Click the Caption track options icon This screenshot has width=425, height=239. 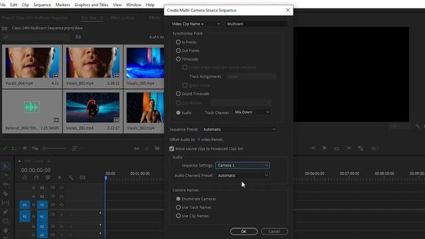tap(82, 178)
